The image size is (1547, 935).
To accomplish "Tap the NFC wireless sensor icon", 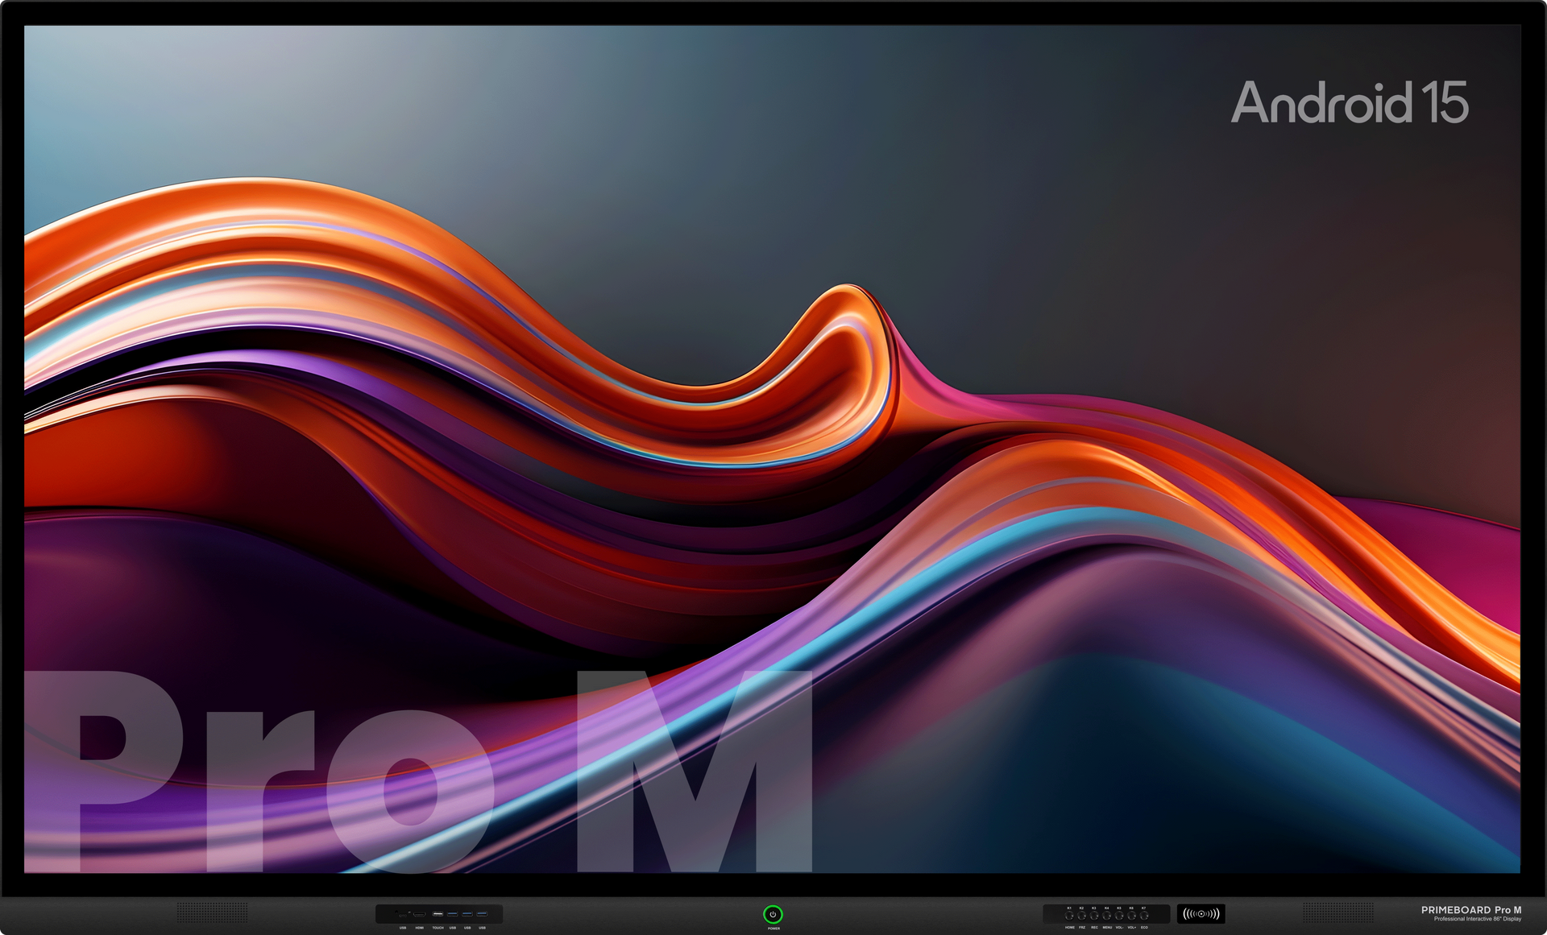I will tap(1201, 914).
